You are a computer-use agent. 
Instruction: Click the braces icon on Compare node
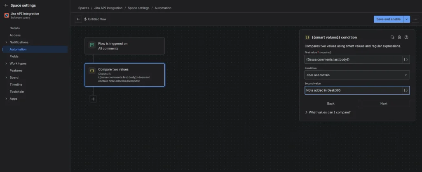coord(92,71)
